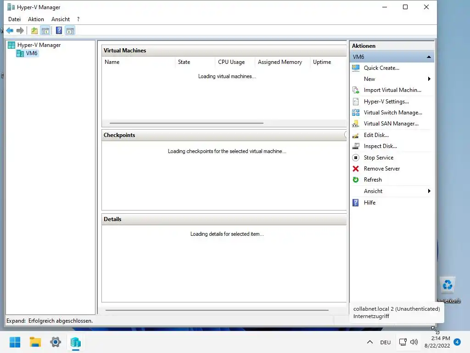Click the Edit Disk... action text

(376, 135)
